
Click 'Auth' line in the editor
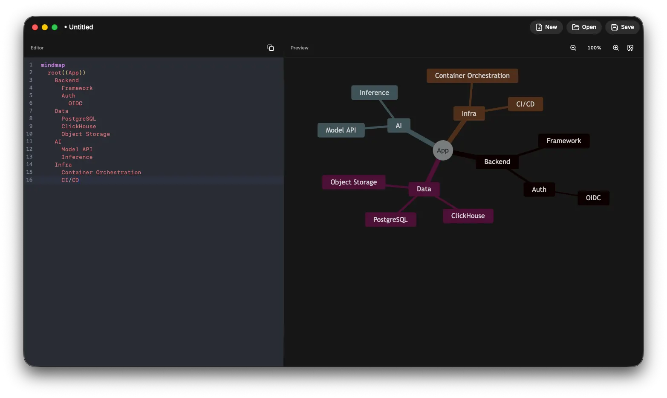click(x=68, y=96)
